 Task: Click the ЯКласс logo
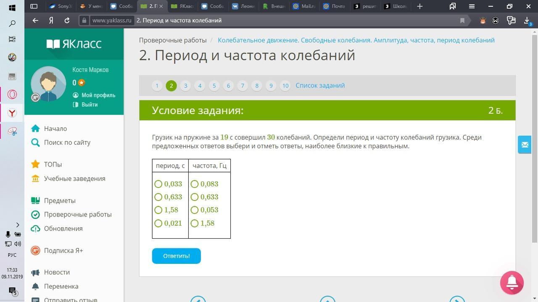coord(74,44)
